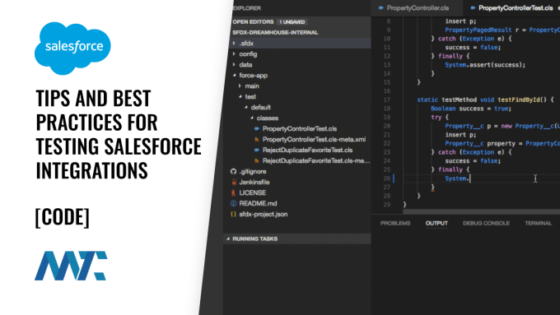Collapse the classes folder arrow
The image size is (560, 315).
click(252, 118)
